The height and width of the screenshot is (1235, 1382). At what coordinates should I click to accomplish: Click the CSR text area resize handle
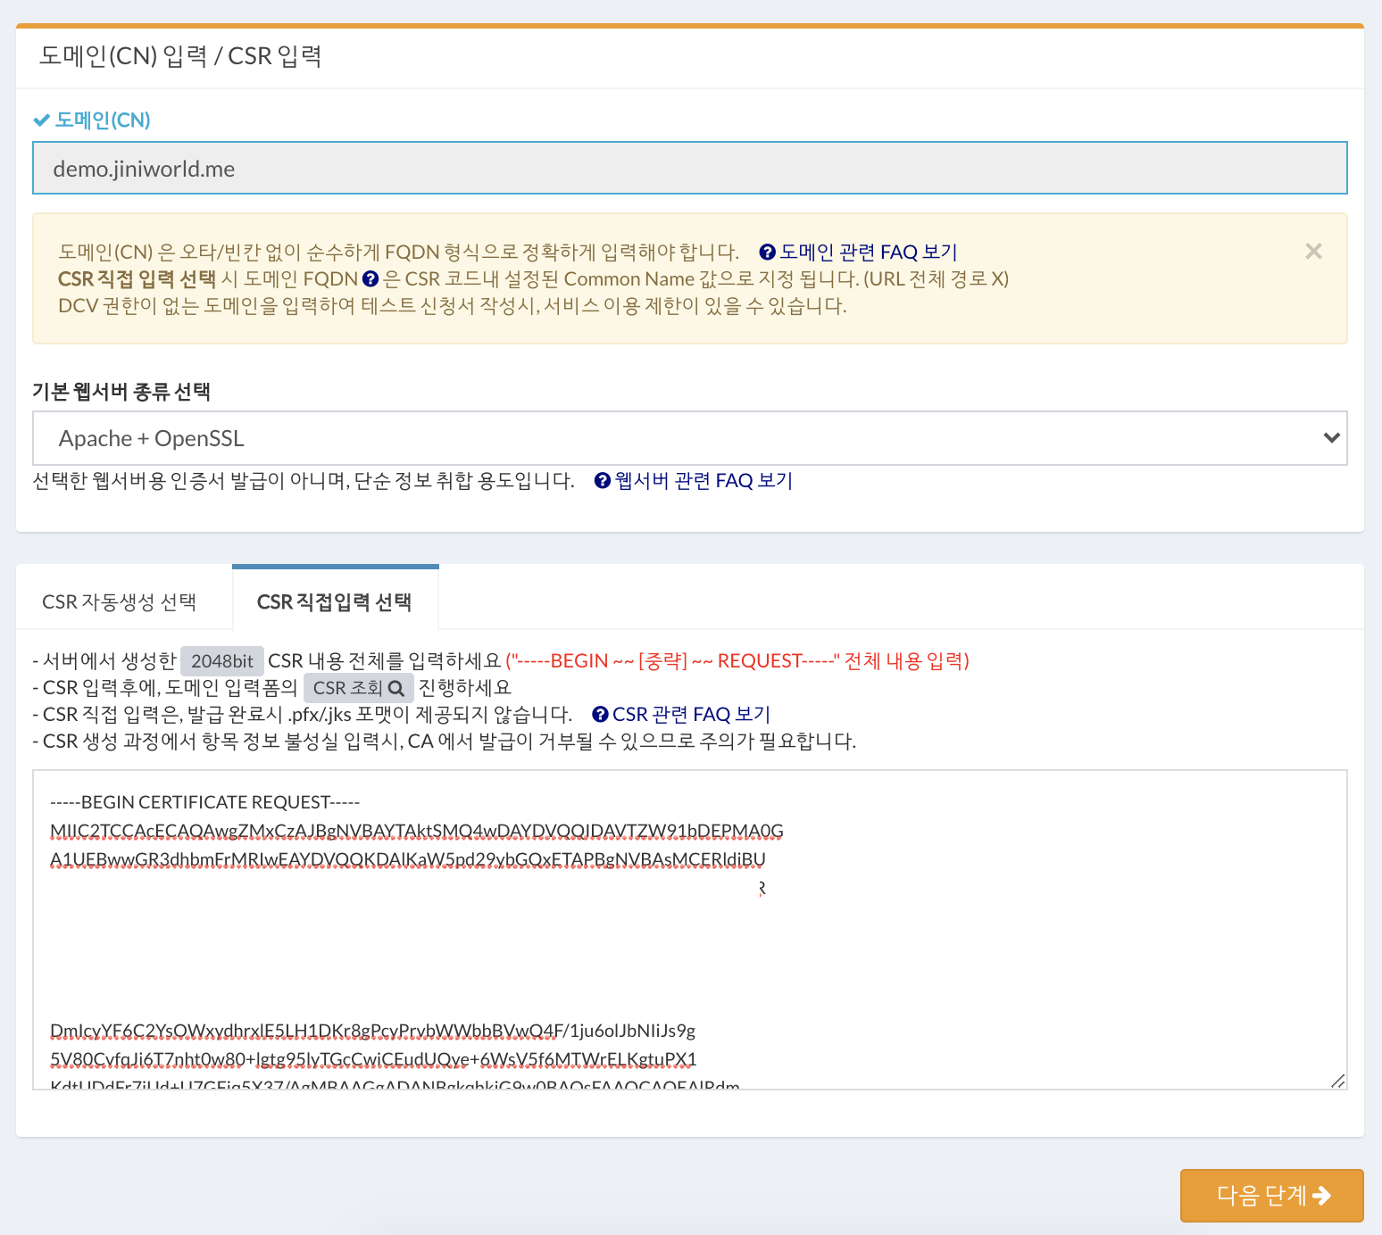(1337, 1081)
